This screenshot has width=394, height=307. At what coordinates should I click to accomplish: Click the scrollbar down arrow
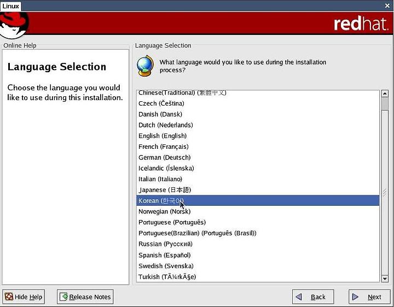point(385,279)
